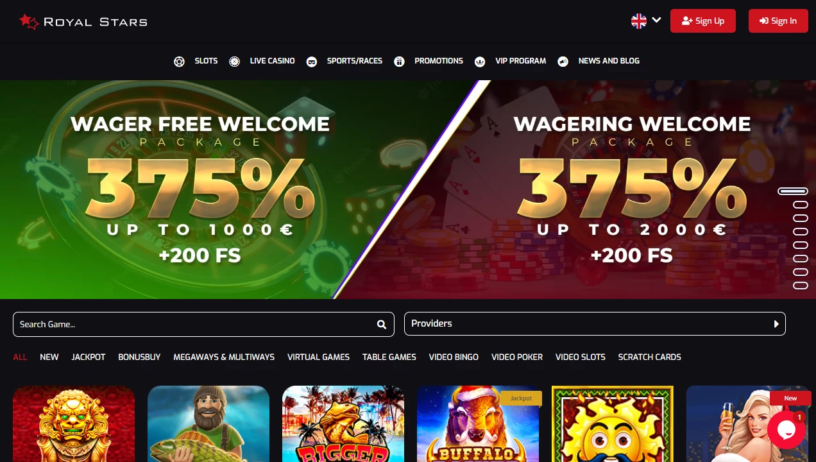Click the Royal Stars logo
816x462 pixels.
pyautogui.click(x=83, y=22)
